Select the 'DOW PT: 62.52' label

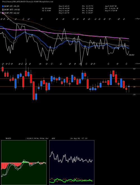click(x=11, y=13)
